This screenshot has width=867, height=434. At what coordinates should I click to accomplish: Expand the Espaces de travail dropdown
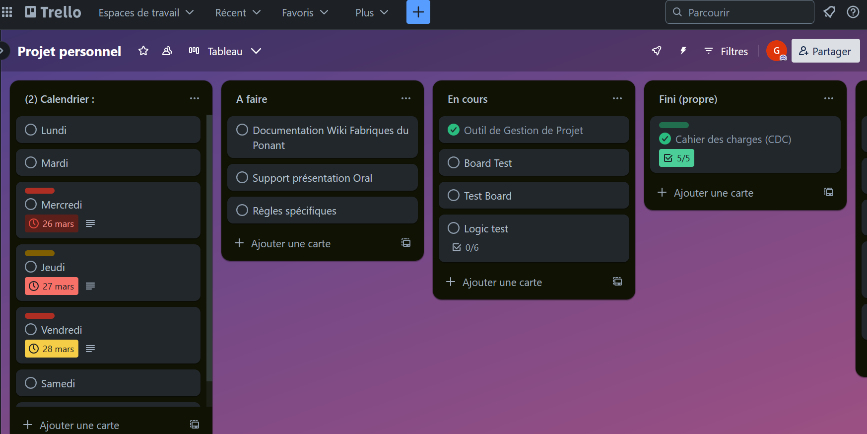(146, 12)
